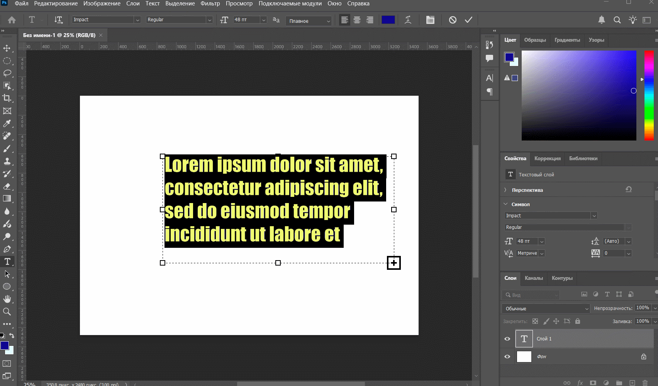This screenshot has width=658, height=386.
Task: Hide the Фон background layer
Action: (507, 357)
